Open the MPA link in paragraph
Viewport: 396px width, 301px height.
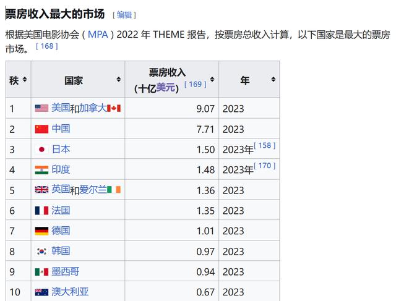pyautogui.click(x=98, y=35)
